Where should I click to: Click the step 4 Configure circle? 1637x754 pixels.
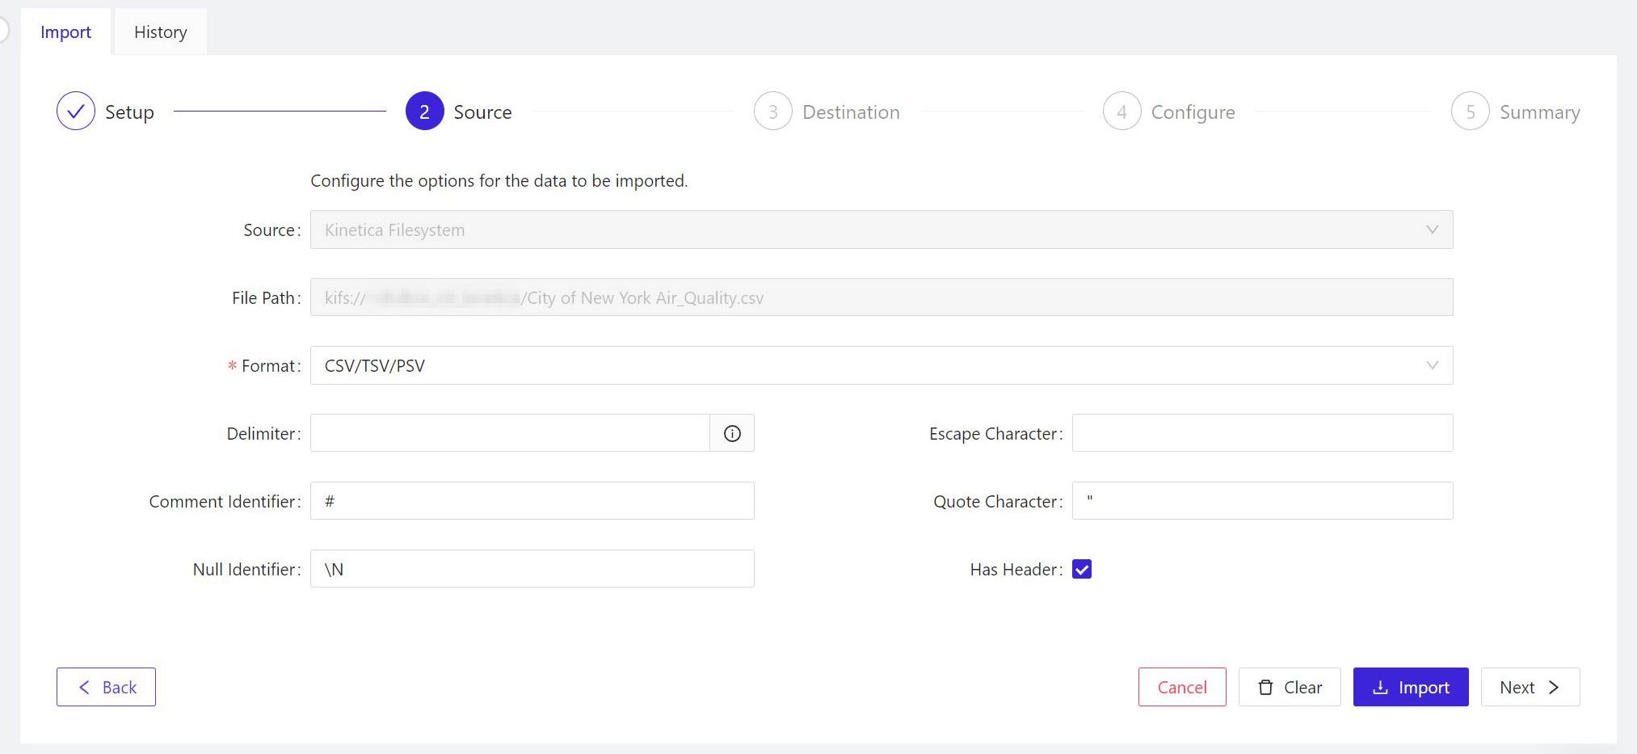pos(1121,112)
